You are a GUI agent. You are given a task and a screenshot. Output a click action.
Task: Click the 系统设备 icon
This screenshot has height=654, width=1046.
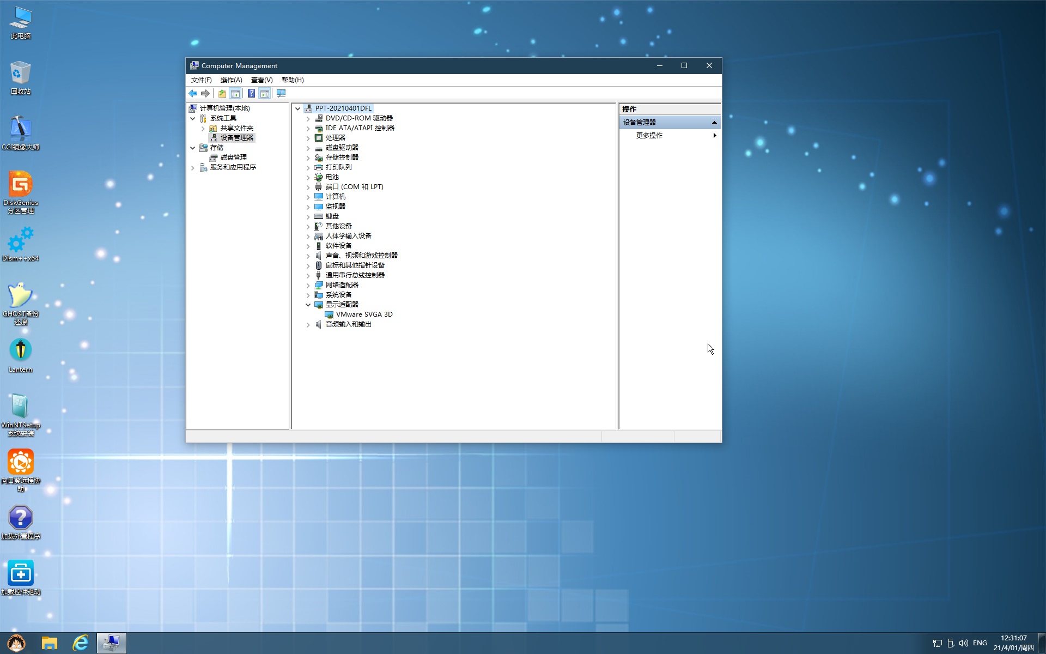click(319, 295)
